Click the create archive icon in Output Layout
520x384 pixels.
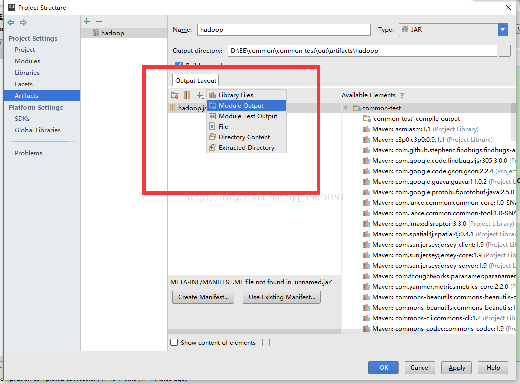(187, 95)
